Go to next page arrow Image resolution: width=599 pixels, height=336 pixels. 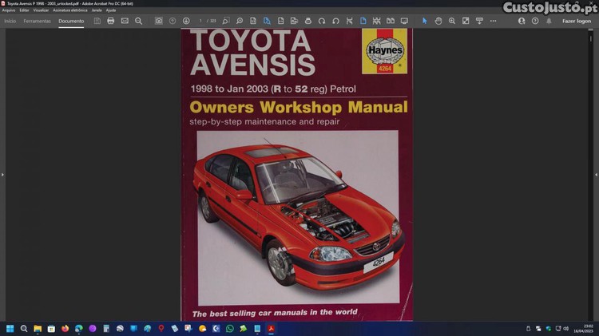(186, 21)
